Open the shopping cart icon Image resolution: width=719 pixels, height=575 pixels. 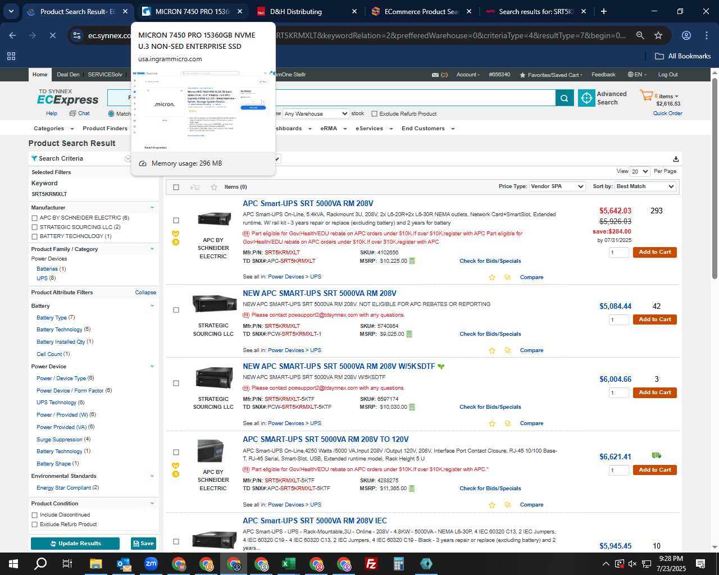646,96
